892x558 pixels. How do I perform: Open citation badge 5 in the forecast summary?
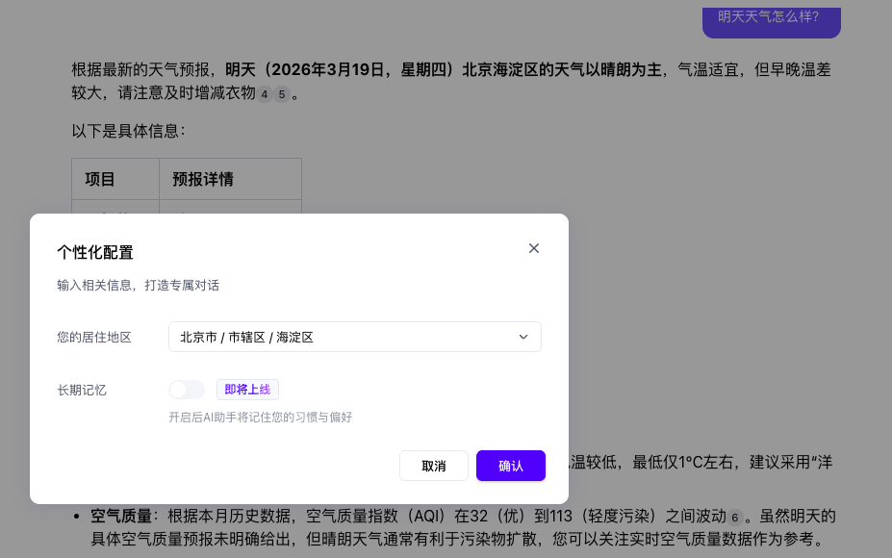[282, 94]
